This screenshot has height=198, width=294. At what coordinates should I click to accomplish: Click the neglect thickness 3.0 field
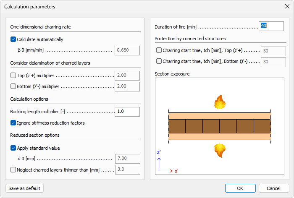tap(128, 169)
